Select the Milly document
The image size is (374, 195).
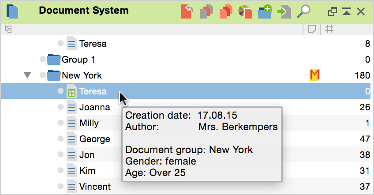coord(89,124)
